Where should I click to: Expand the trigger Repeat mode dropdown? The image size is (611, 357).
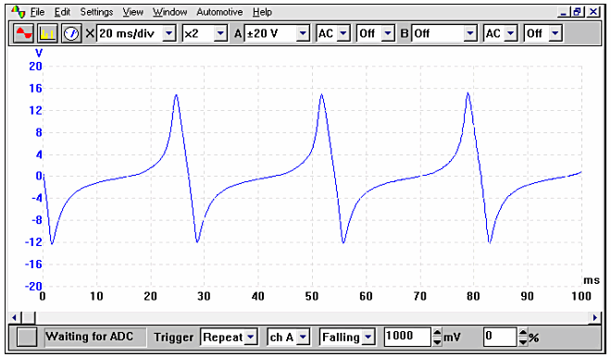pyautogui.click(x=251, y=337)
